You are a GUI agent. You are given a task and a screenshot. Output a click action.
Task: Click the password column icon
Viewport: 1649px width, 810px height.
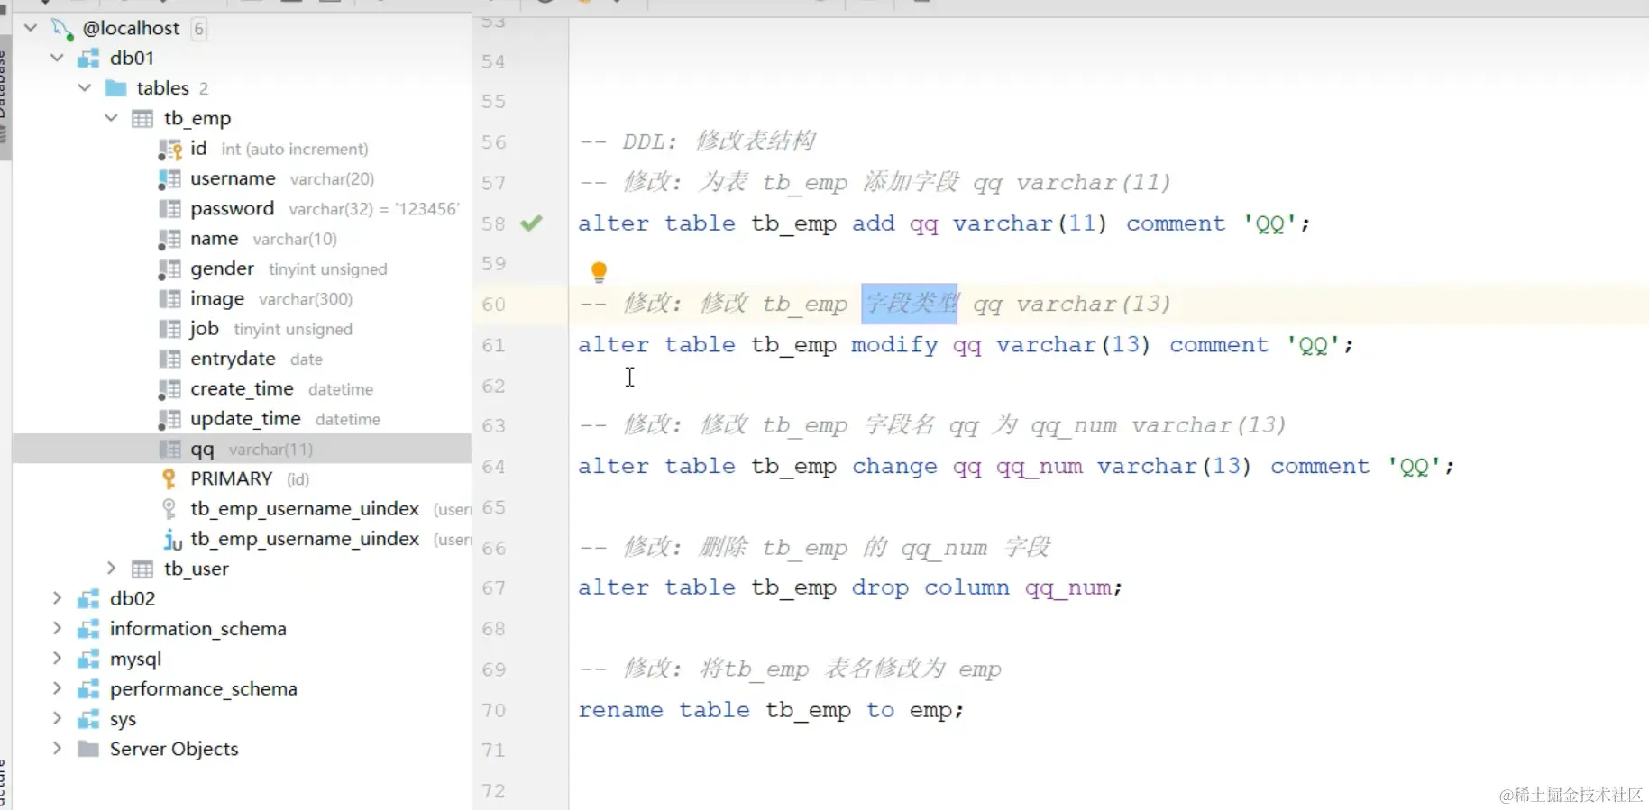169,209
